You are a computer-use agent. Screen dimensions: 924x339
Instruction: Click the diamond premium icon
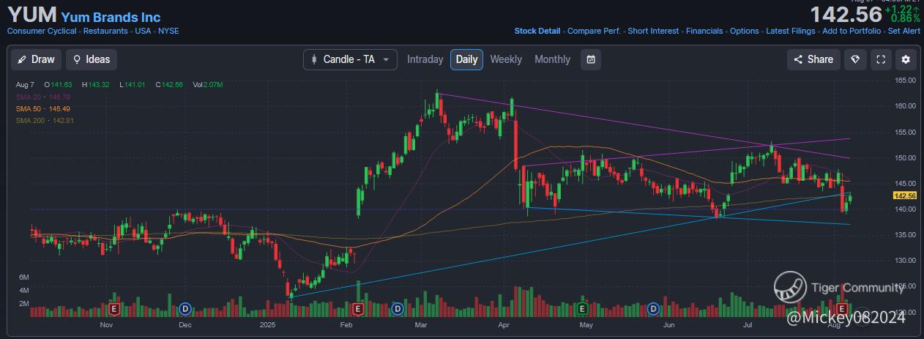click(855, 59)
